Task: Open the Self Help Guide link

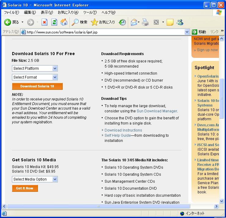Action: [118, 135]
